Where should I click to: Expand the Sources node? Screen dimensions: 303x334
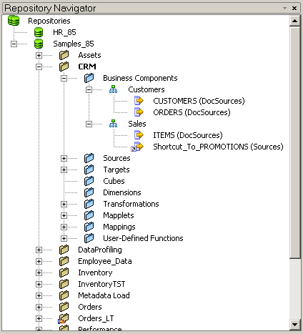(64, 158)
